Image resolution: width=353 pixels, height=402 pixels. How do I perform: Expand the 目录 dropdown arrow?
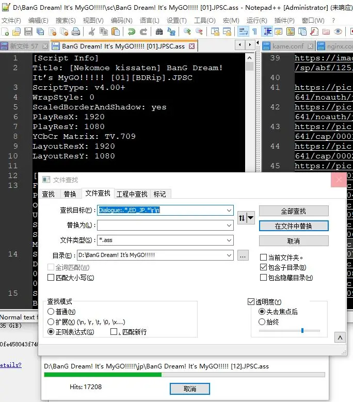(229, 255)
